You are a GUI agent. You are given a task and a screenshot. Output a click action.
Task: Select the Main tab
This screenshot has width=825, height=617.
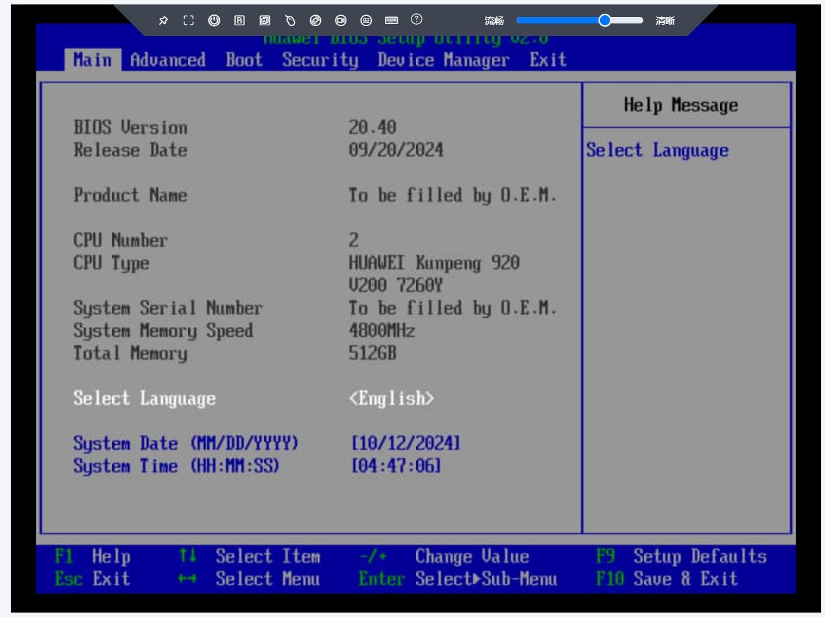point(92,60)
